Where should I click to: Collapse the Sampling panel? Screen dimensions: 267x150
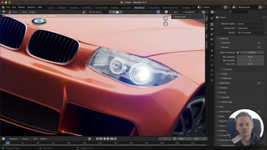tap(224, 38)
